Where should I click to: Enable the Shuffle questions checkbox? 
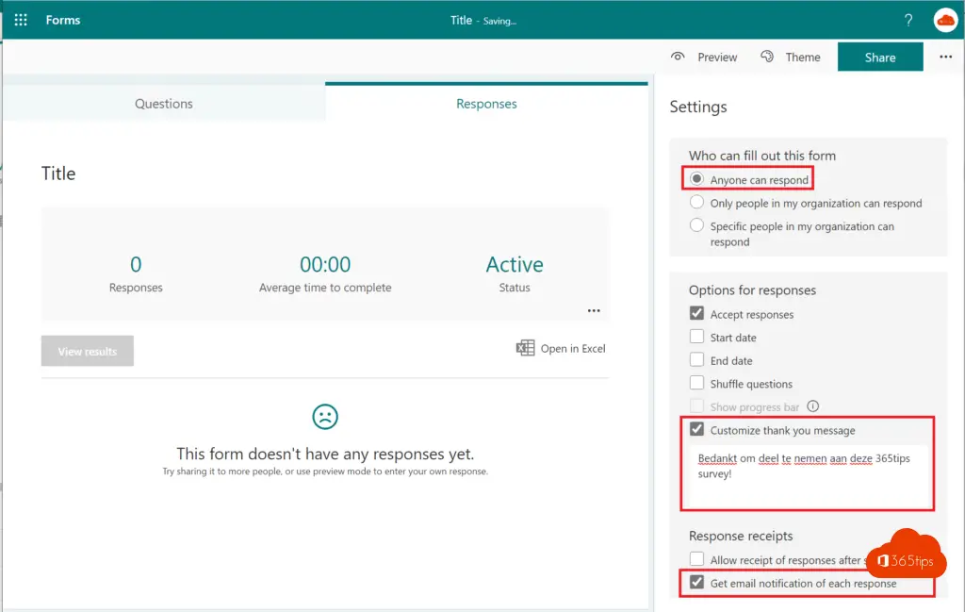click(697, 383)
